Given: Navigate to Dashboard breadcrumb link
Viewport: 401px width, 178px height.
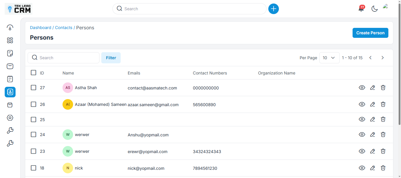Looking at the screenshot, I should click(41, 28).
